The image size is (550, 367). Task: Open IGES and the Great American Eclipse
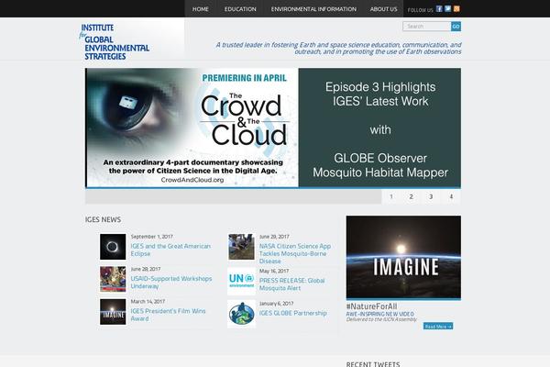click(x=170, y=250)
